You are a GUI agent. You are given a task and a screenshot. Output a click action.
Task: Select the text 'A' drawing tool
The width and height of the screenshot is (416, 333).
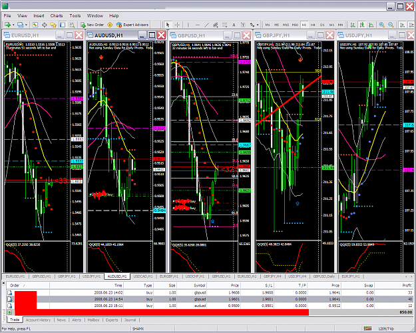pyautogui.click(x=234, y=25)
